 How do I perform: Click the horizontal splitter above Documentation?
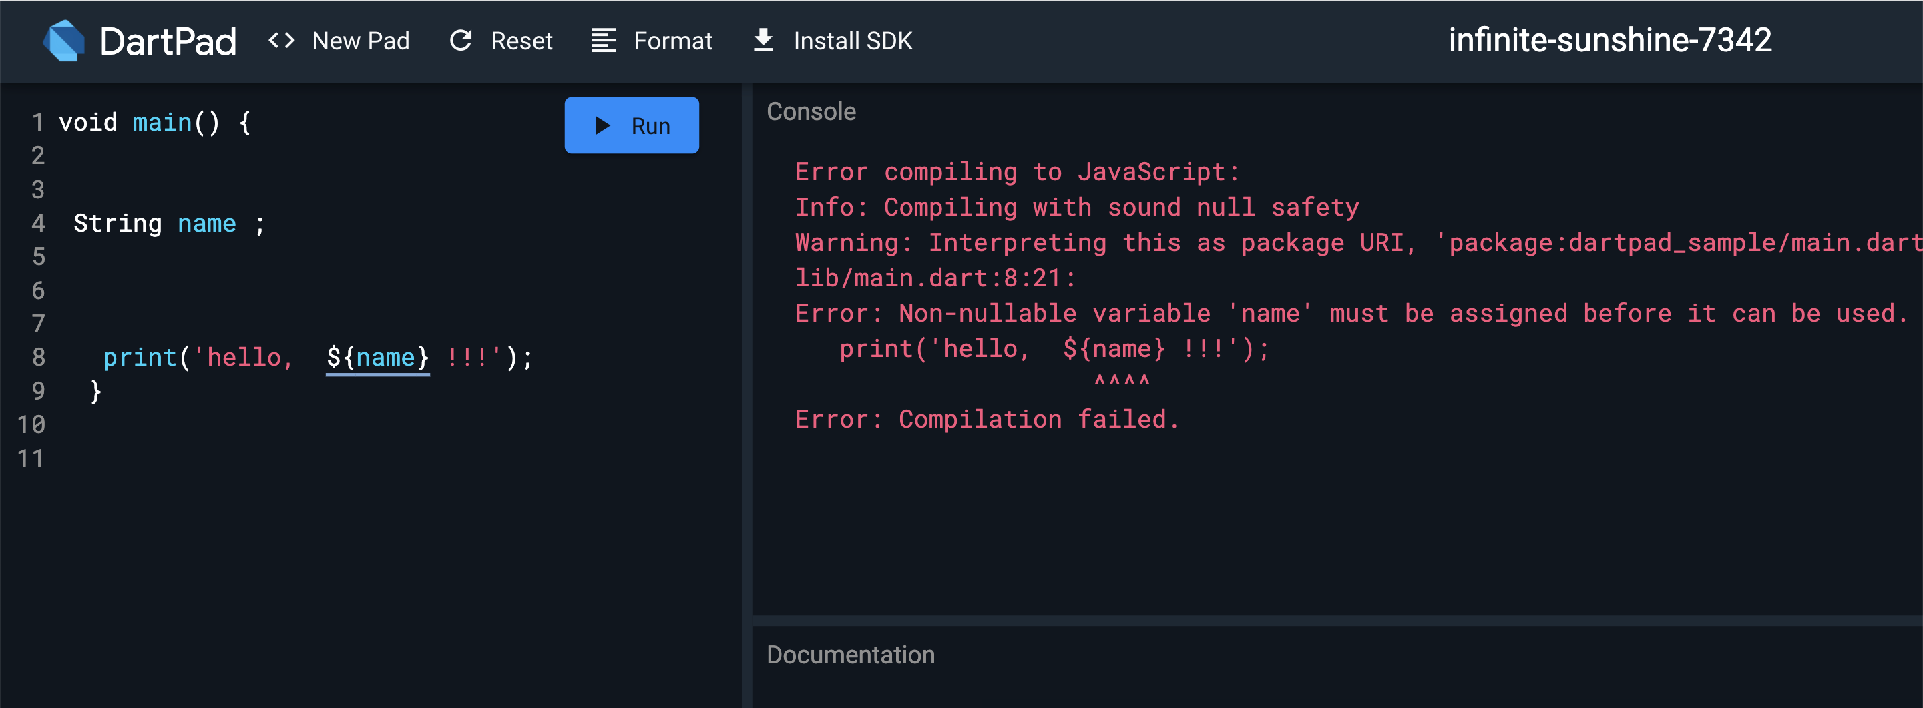(1337, 621)
